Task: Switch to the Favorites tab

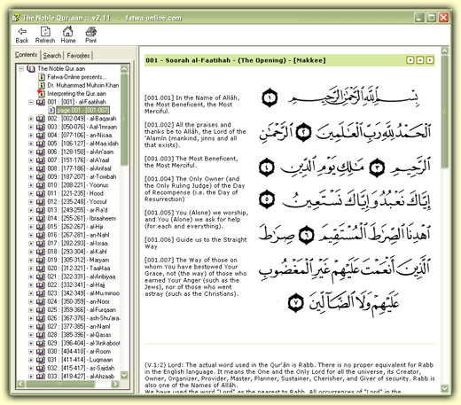Action: [78, 56]
